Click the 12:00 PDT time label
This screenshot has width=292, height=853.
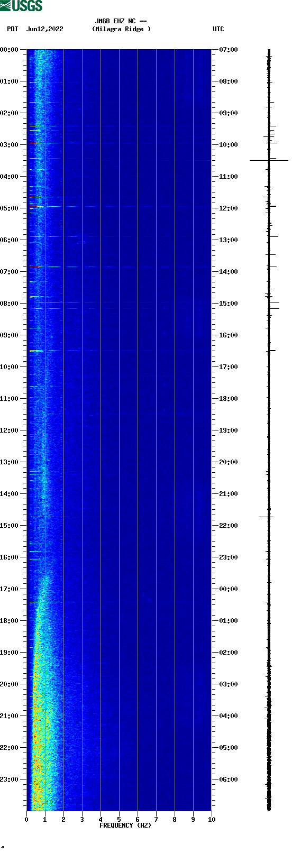pyautogui.click(x=10, y=430)
